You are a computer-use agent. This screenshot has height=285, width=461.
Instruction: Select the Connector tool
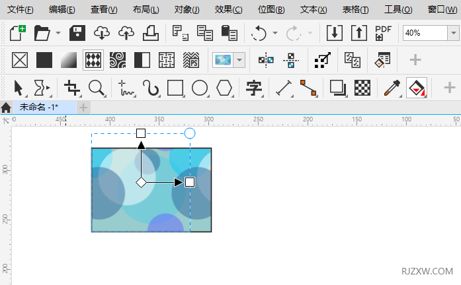point(308,88)
